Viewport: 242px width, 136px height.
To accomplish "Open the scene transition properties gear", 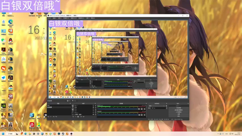I will [x=166, y=106].
